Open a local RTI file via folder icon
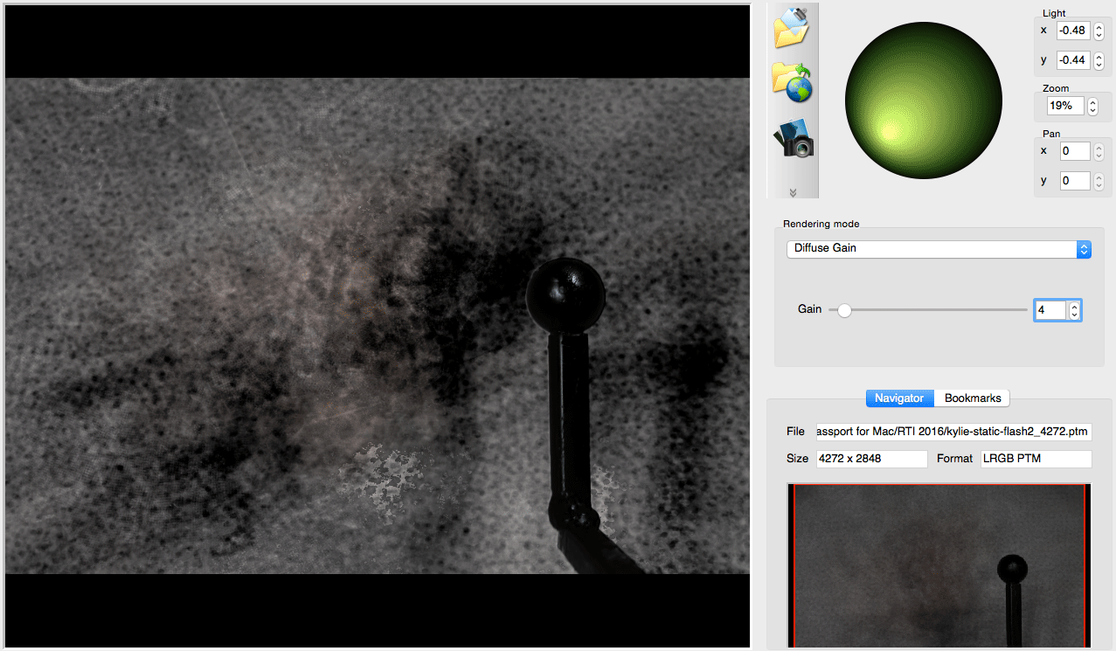The image size is (1116, 651). point(792,28)
